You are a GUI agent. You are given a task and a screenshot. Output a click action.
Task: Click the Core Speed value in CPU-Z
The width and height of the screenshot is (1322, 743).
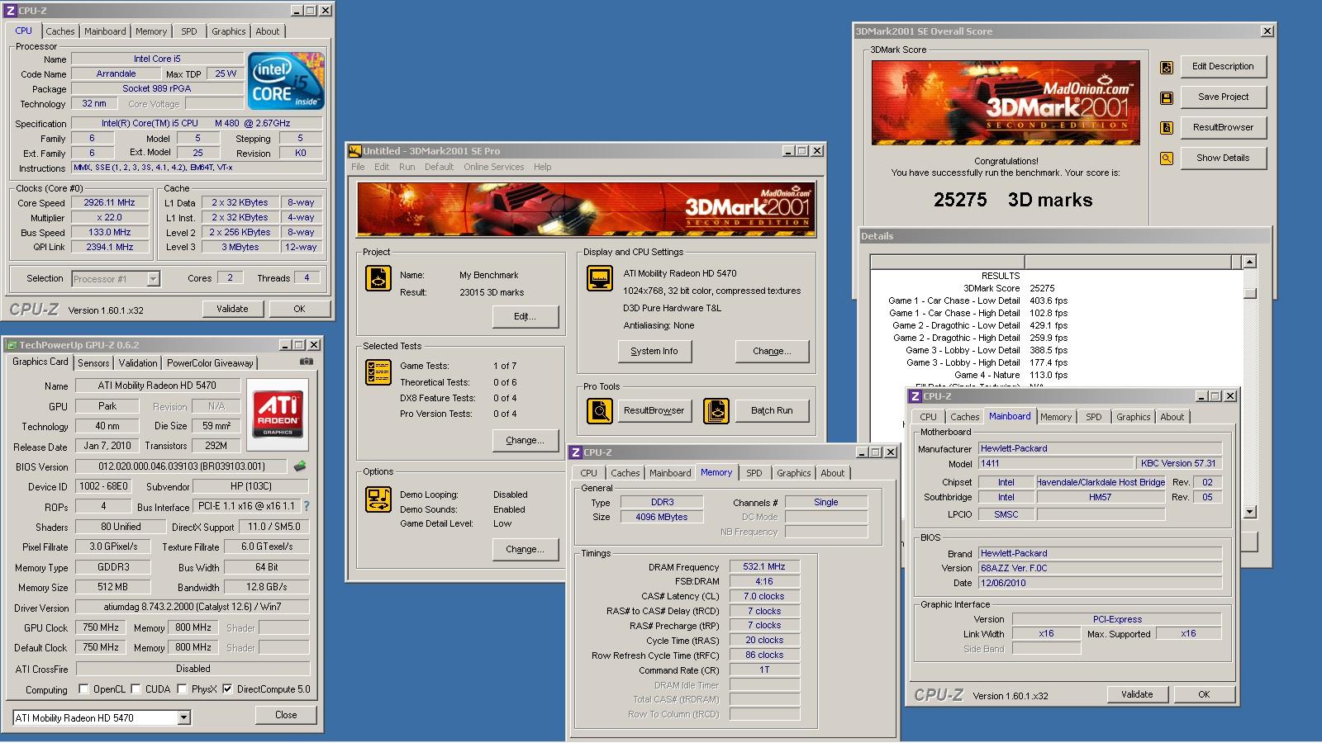109,202
